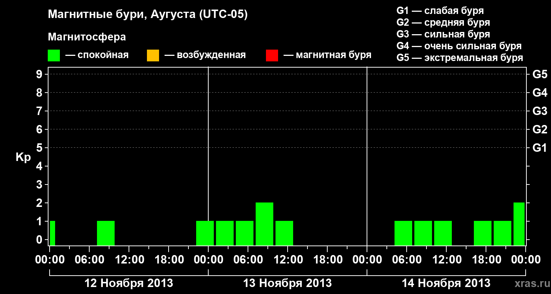
Task: Click the '06:00' time label under 14 November
Action: click(x=407, y=260)
